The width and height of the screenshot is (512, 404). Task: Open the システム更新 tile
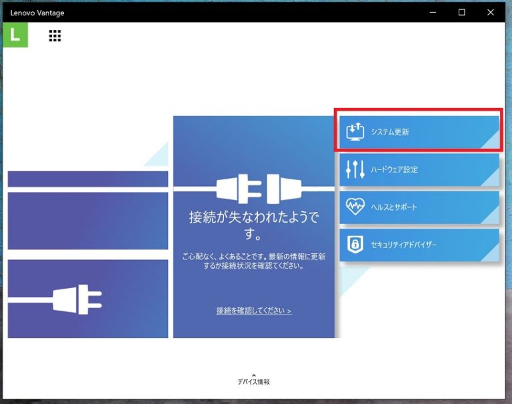tap(419, 132)
